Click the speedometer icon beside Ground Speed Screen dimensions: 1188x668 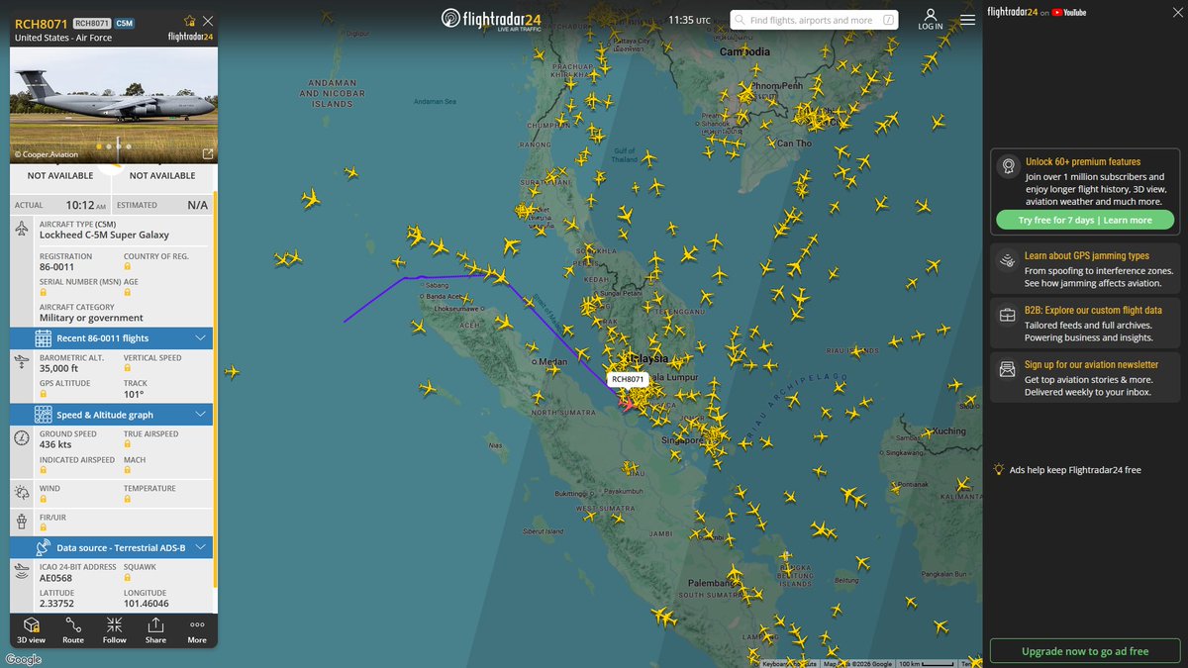point(22,438)
